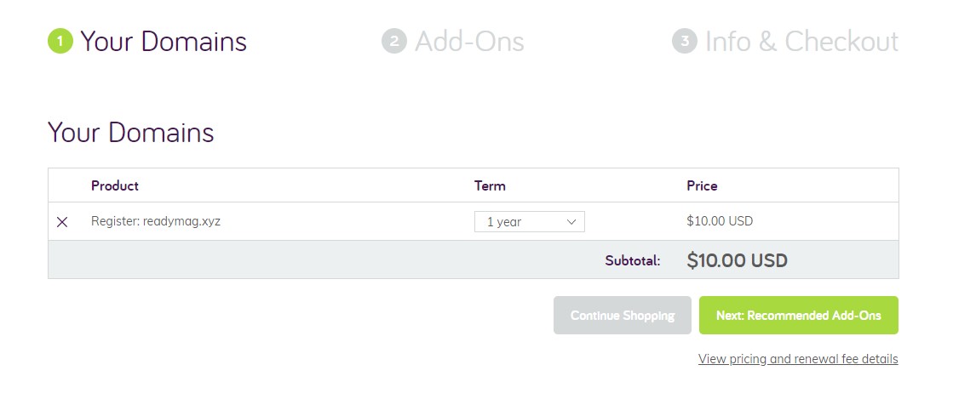Screen dimensions: 953x399
Task: Go to the Add-Ons step tab
Action: point(468,41)
